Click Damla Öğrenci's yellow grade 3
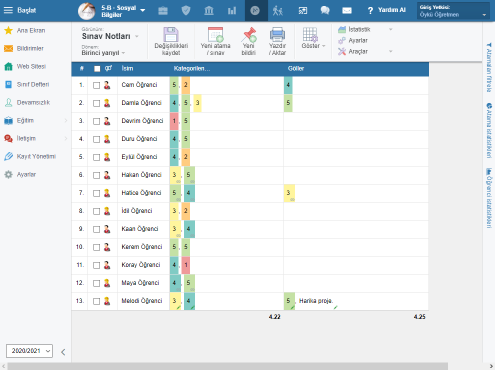The height and width of the screenshot is (370, 495). pos(197,103)
